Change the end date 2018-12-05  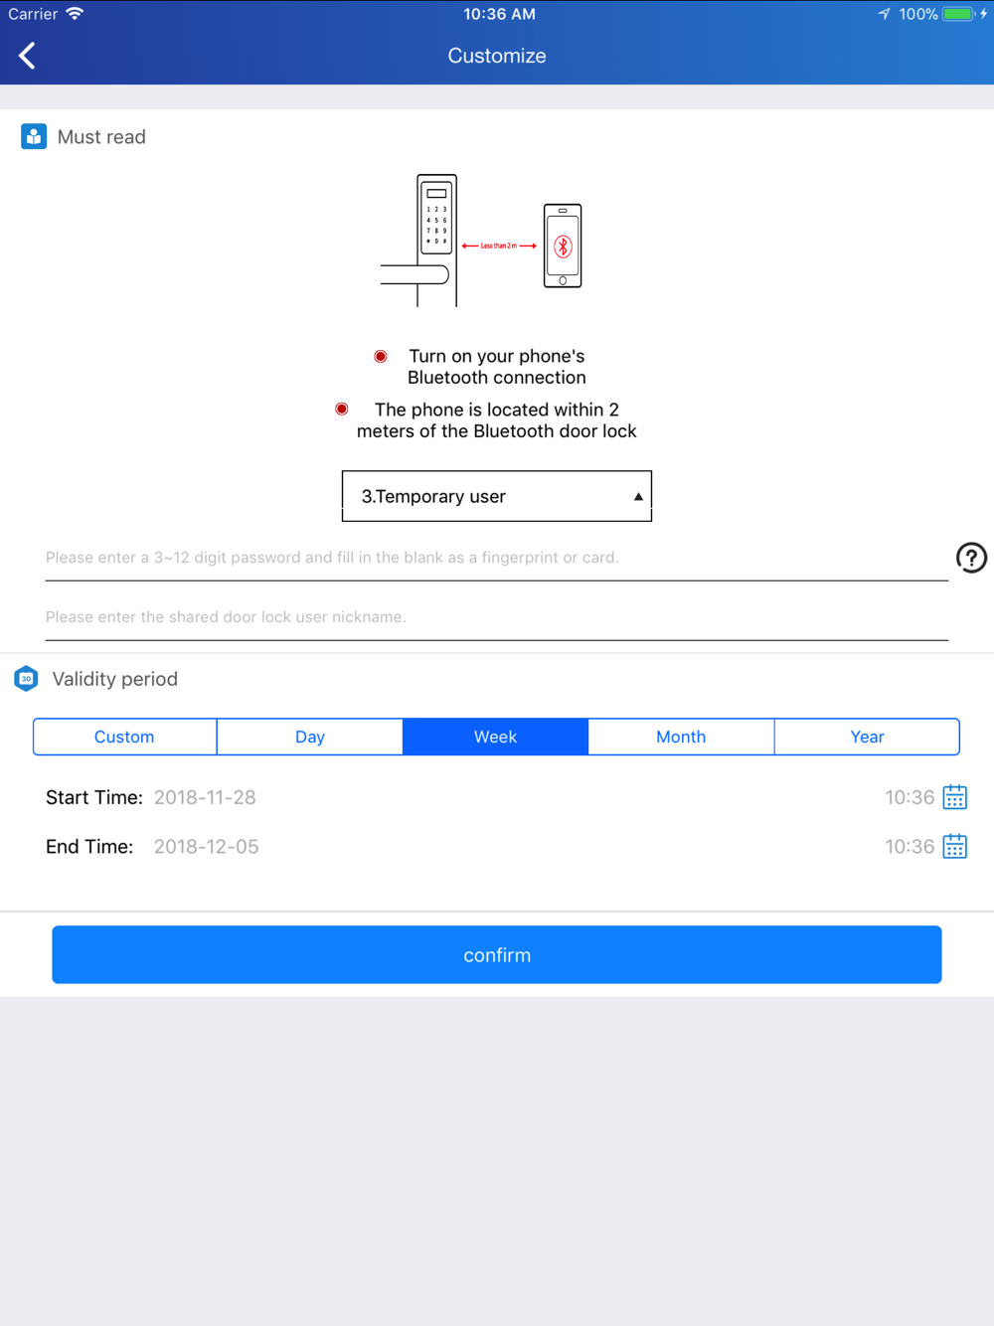coord(206,847)
